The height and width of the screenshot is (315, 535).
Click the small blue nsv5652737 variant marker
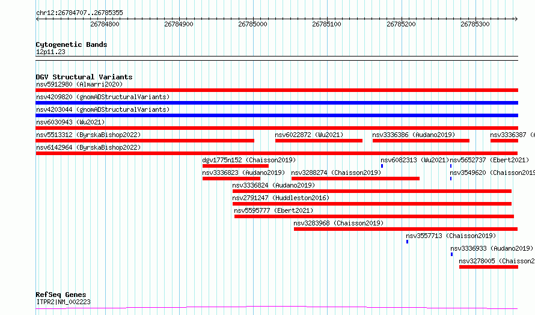pos(451,166)
